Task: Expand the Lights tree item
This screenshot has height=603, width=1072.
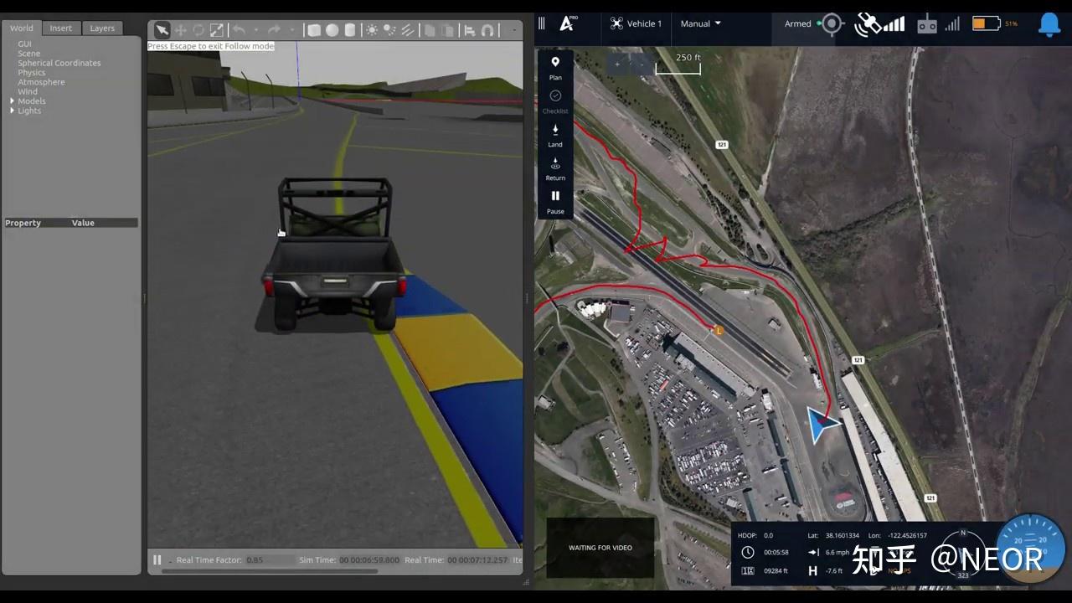Action: pos(12,111)
